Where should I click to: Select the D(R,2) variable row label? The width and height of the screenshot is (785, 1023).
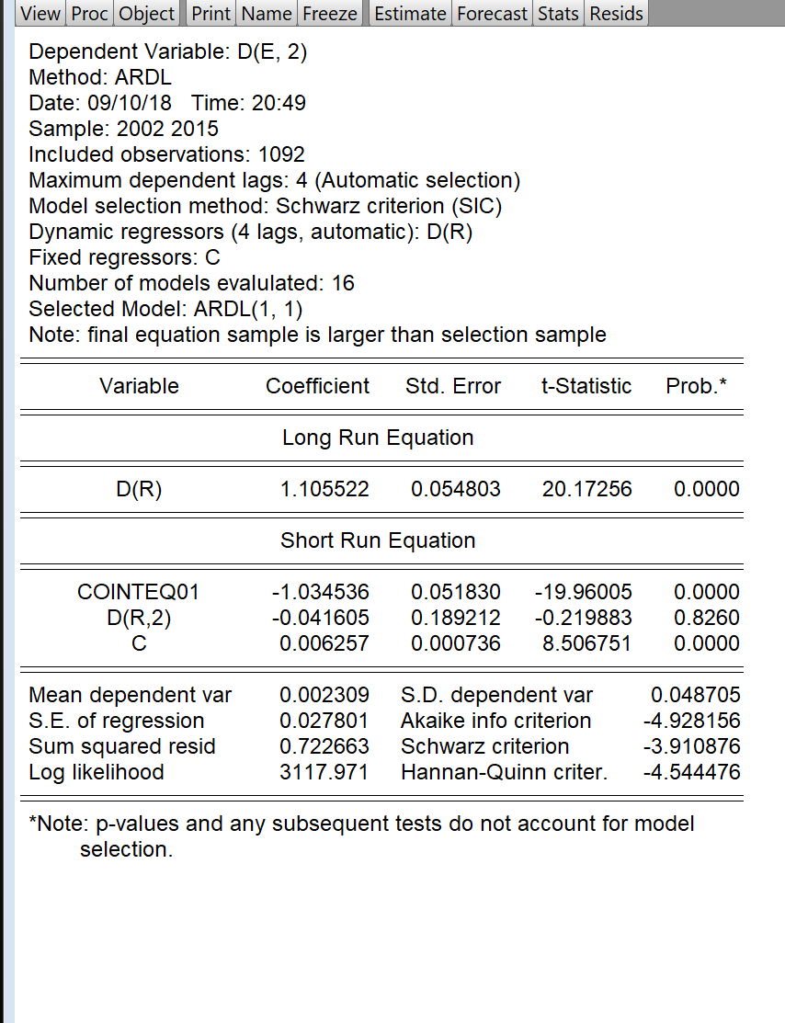(139, 618)
